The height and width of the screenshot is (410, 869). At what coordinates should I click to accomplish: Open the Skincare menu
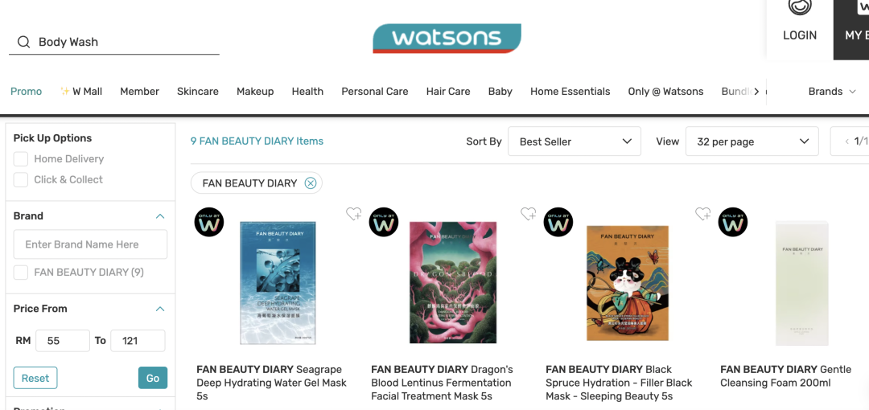[x=198, y=92]
